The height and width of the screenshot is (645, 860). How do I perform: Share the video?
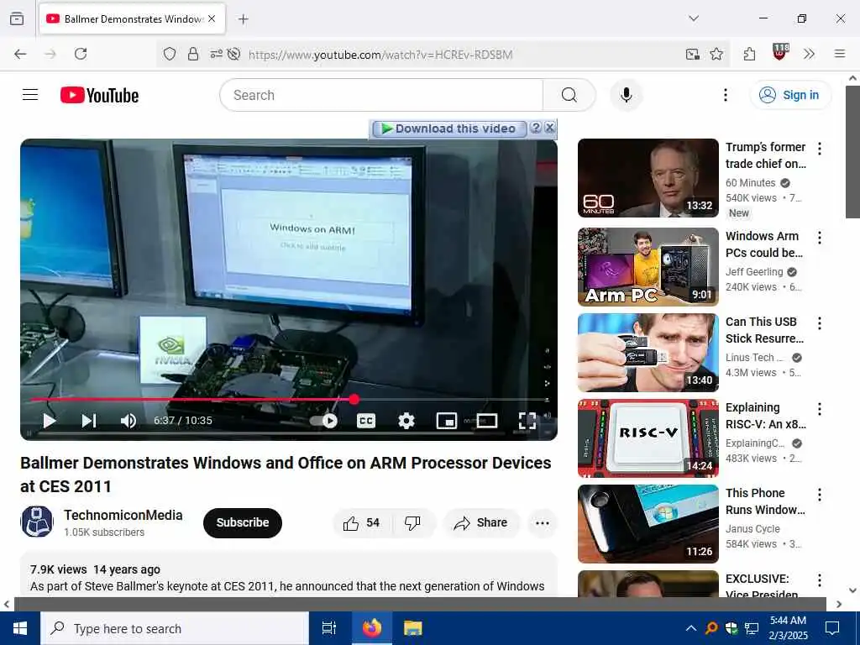(481, 522)
